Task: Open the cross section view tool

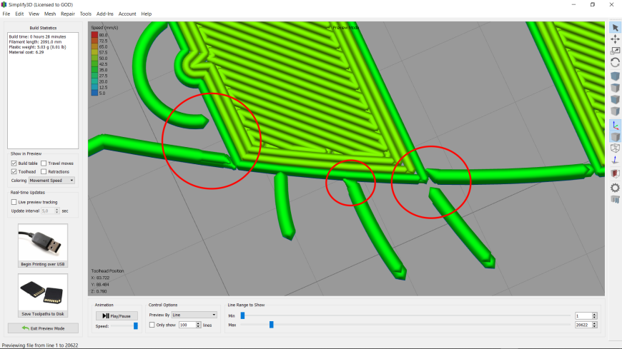Action: pyautogui.click(x=616, y=173)
